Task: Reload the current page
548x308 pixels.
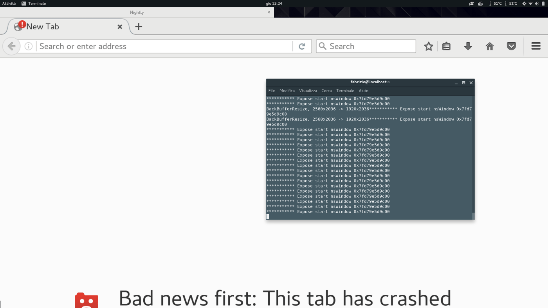Action: tap(302, 46)
